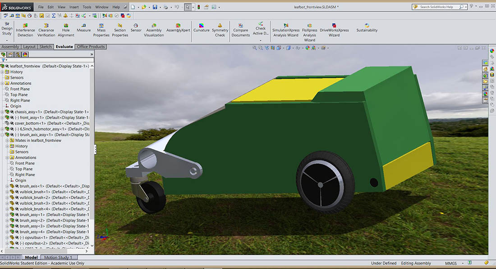Expand the 6,5inch_hubmotor_assy<1> node
Image resolution: width=496 pixels, height=269 pixels.
point(2,129)
